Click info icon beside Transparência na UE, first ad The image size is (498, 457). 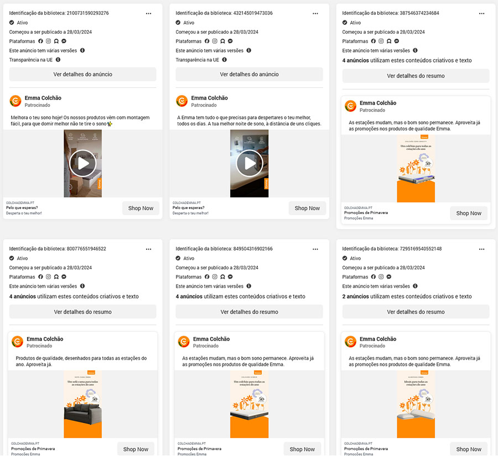pos(58,60)
